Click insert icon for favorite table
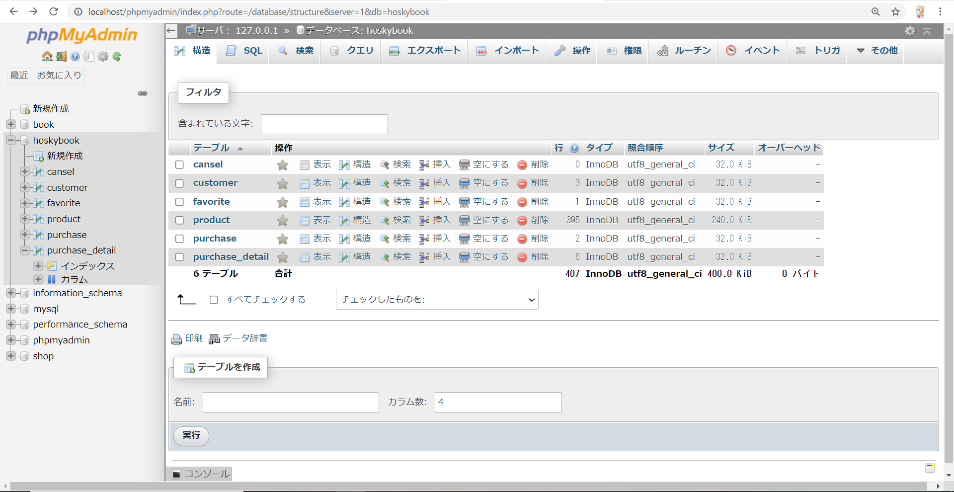954x492 pixels. pyautogui.click(x=424, y=202)
